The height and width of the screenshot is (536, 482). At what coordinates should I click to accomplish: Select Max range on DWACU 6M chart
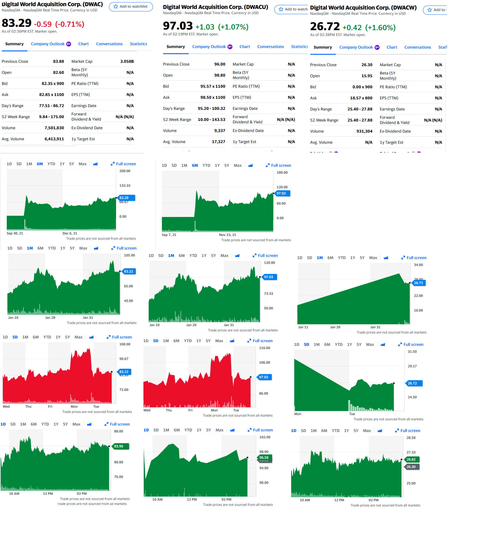(238, 166)
